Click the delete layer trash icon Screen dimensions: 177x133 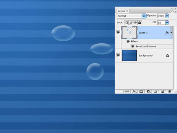coord(170,91)
